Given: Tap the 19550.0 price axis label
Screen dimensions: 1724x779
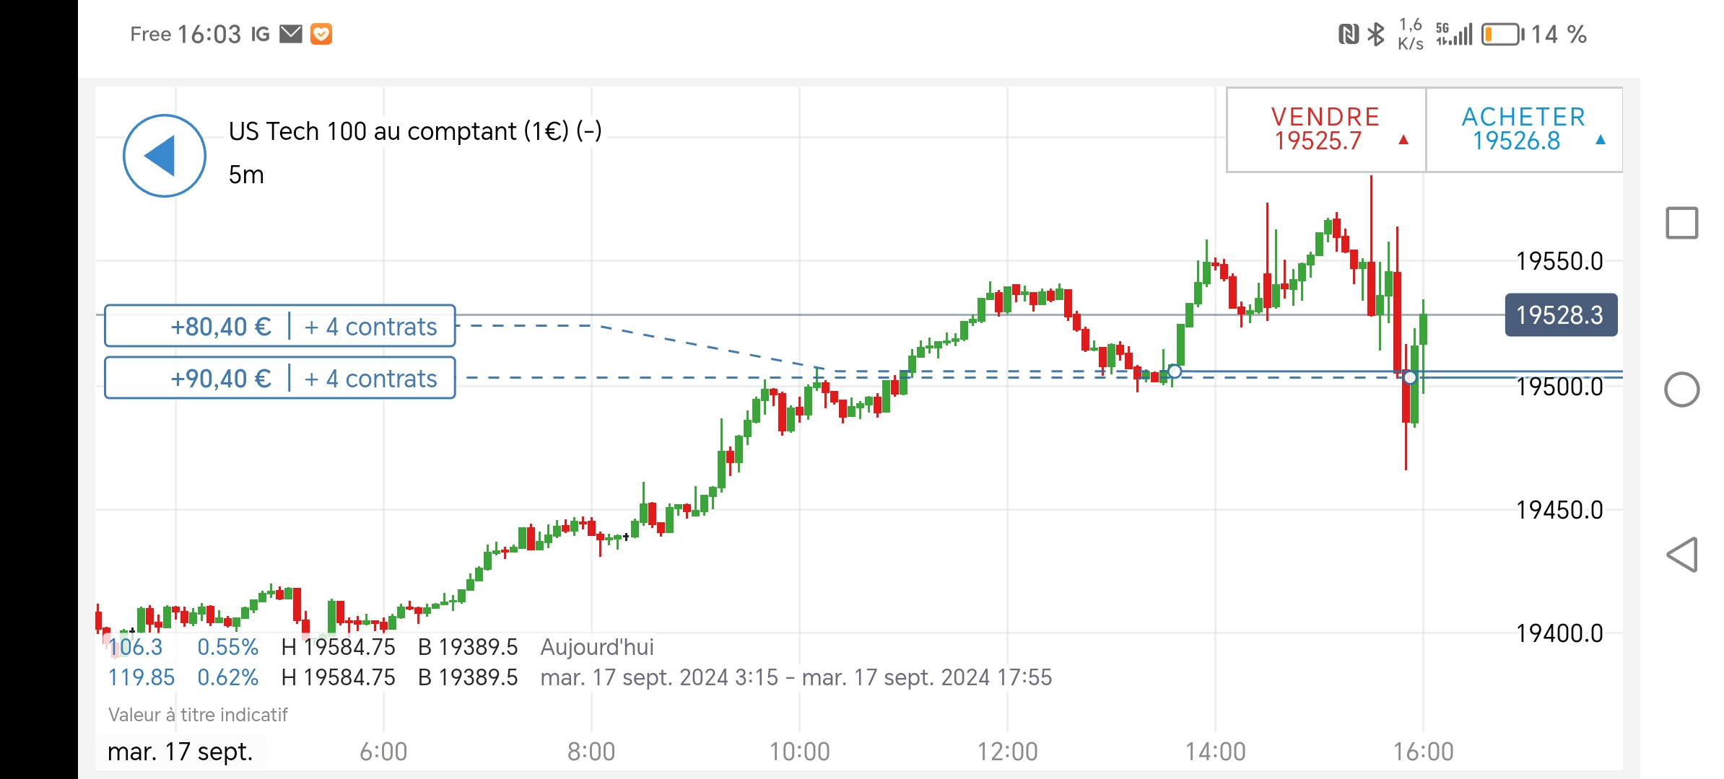Looking at the screenshot, I should pyautogui.click(x=1559, y=261).
